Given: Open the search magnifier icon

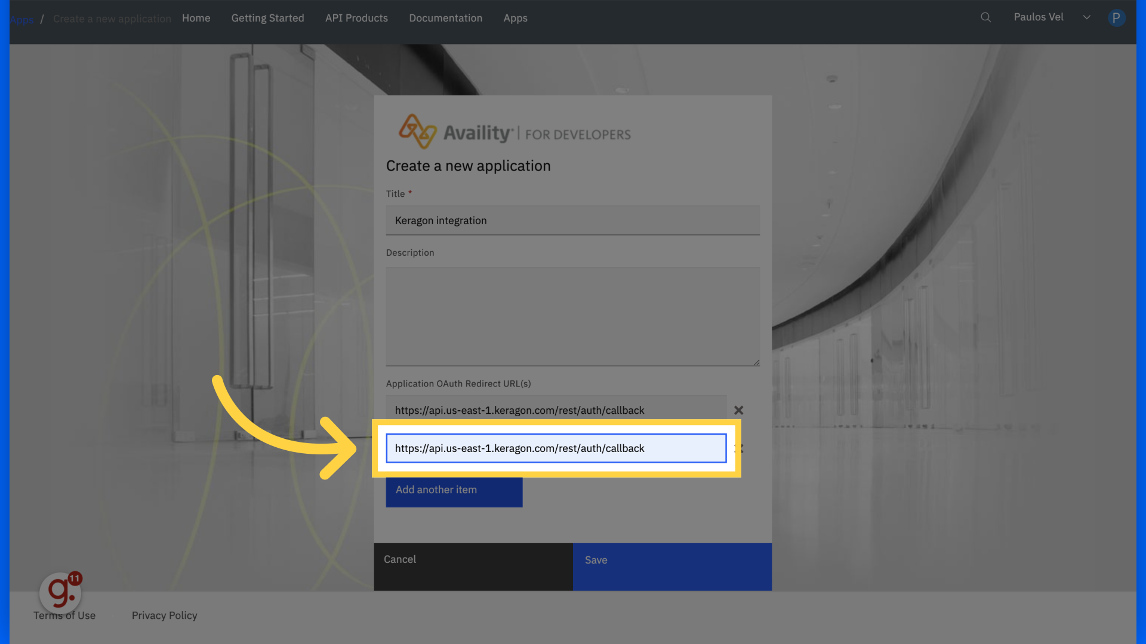Looking at the screenshot, I should (x=985, y=17).
